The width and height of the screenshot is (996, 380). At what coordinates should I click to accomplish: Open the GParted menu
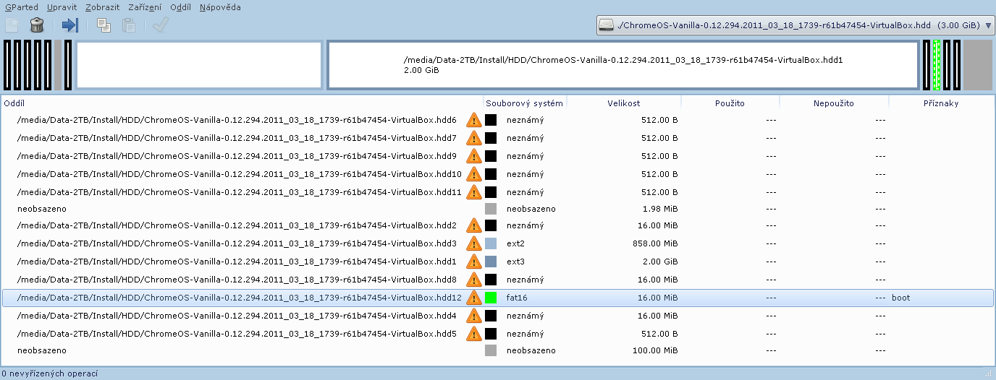(21, 7)
